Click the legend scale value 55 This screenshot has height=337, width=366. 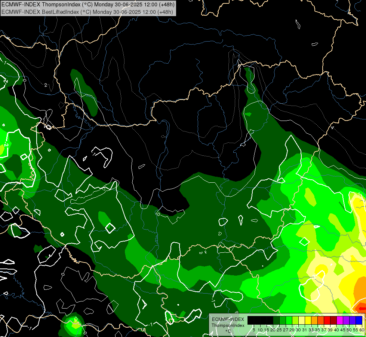tap(356, 330)
